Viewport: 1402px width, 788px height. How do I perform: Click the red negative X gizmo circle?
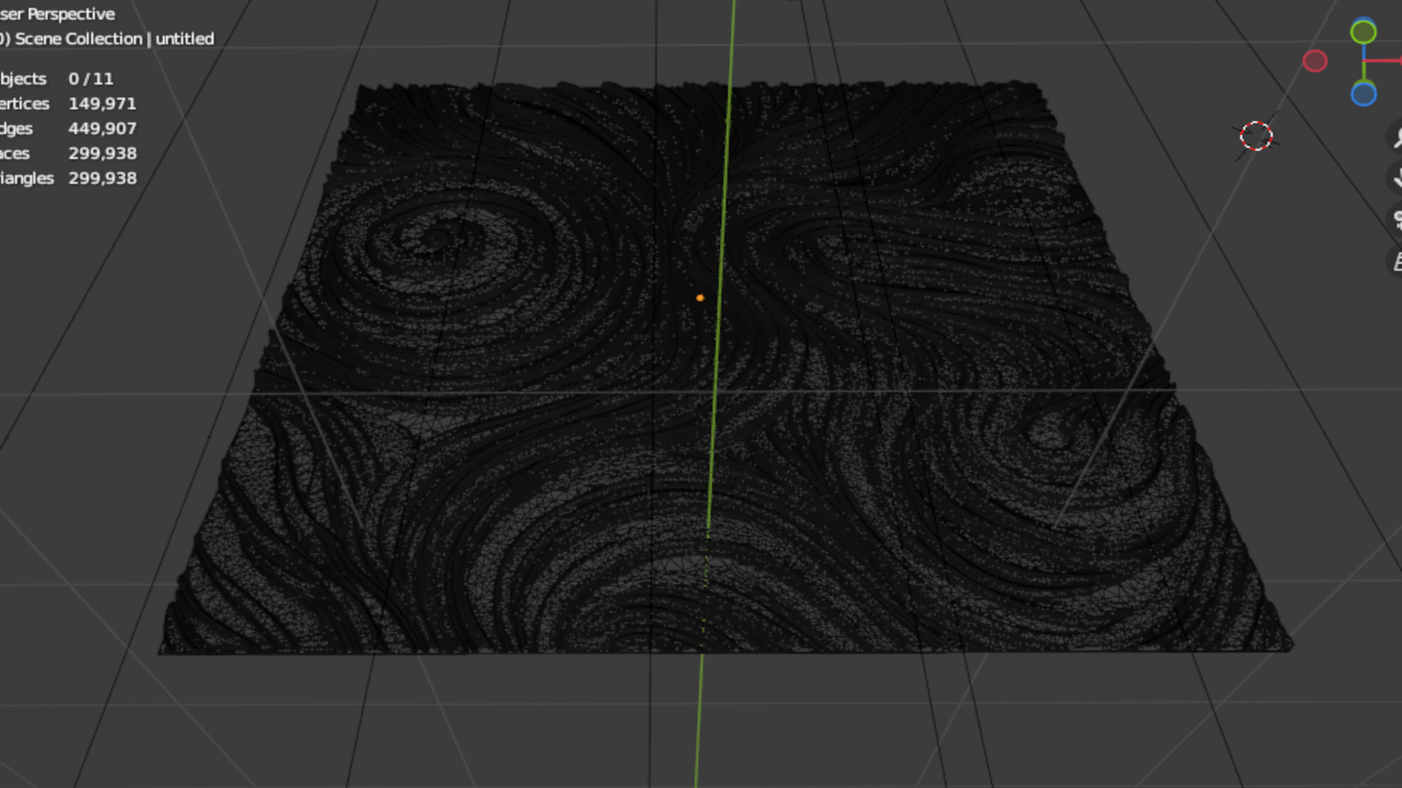(x=1314, y=61)
